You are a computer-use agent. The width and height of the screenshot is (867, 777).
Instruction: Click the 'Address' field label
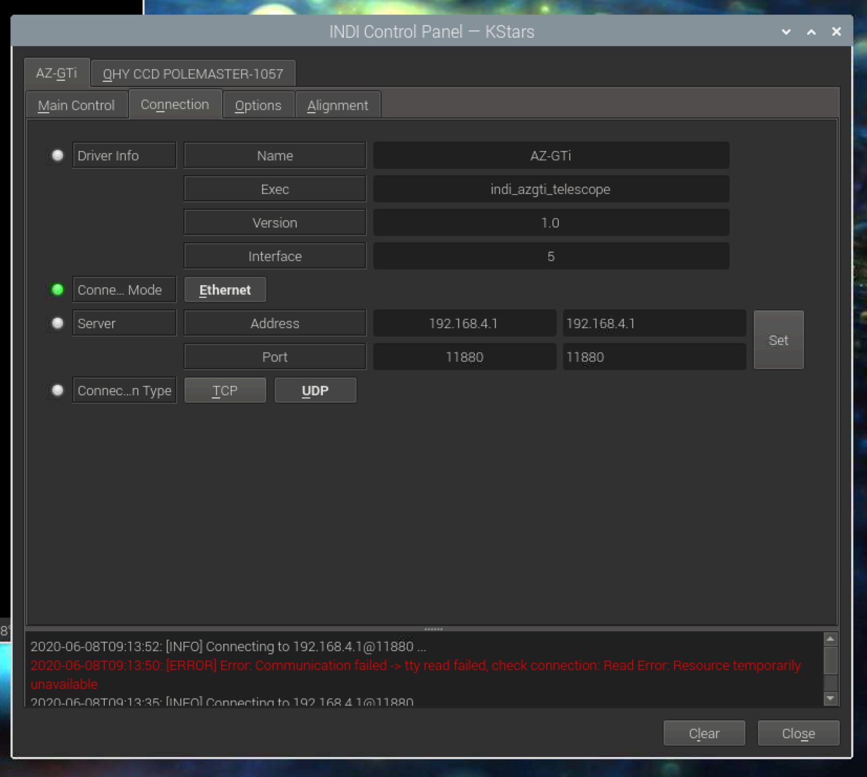275,323
